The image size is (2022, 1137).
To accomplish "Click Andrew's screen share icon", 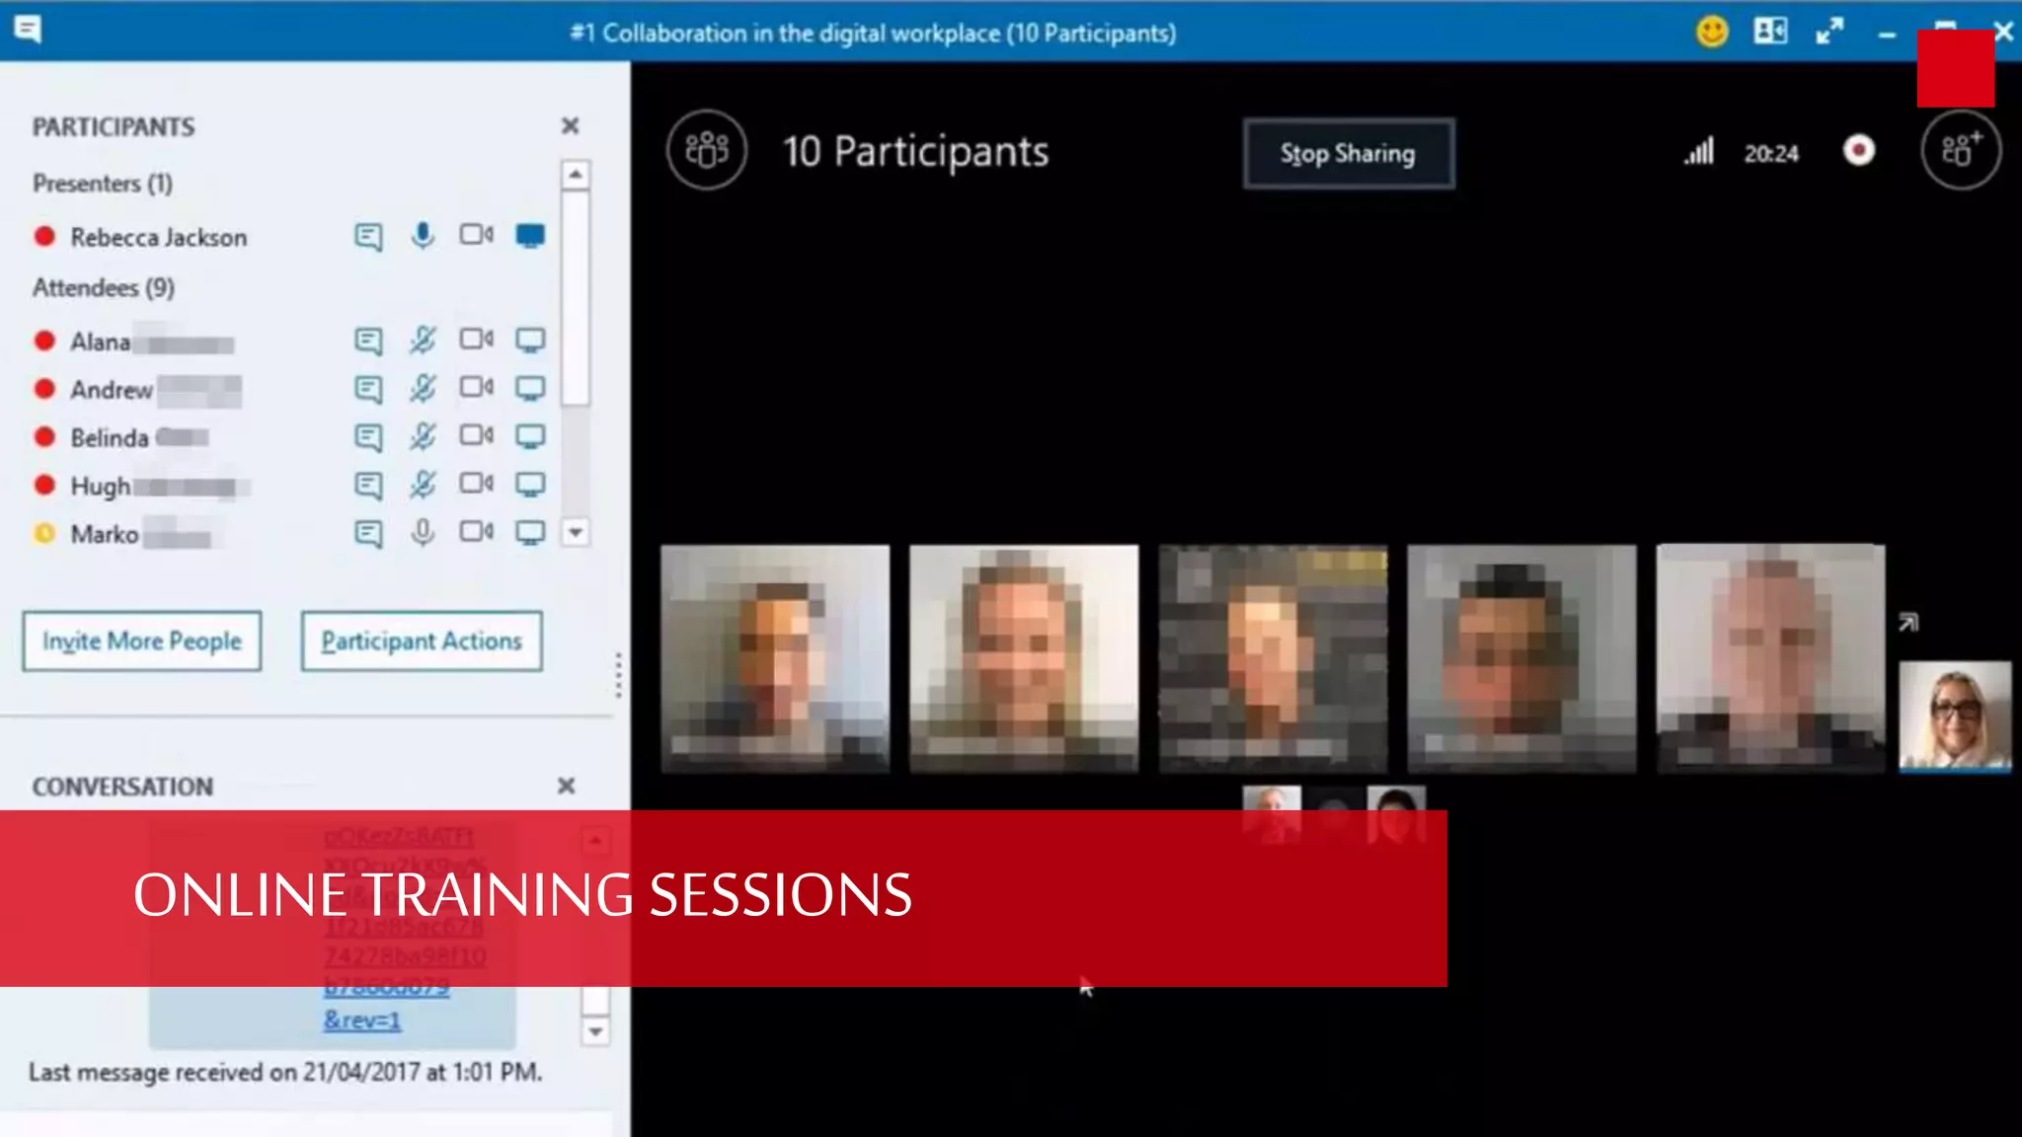I will pyautogui.click(x=530, y=389).
